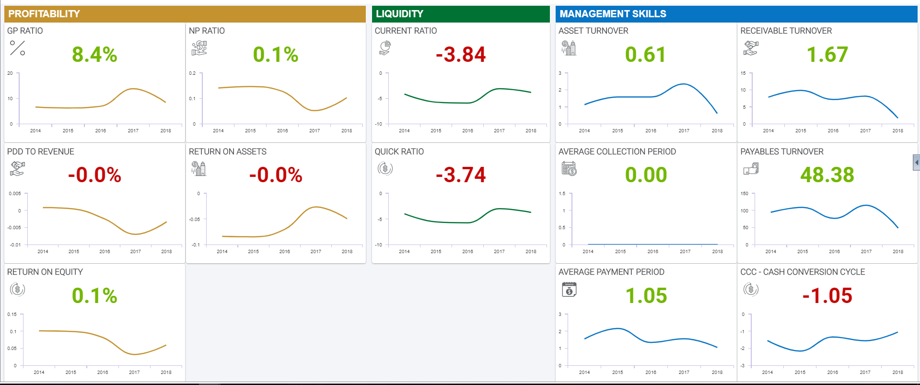Click the Return on Equity trend line

pos(103,342)
